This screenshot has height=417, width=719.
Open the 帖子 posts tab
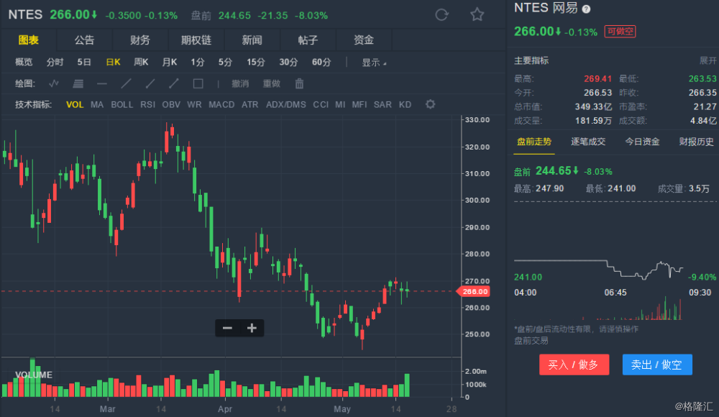pos(308,40)
